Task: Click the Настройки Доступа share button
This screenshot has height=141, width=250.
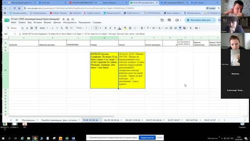Action: (x=199, y=20)
